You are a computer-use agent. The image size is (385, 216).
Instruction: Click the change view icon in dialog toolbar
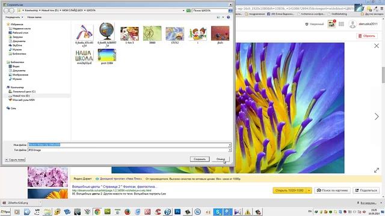pyautogui.click(x=218, y=17)
